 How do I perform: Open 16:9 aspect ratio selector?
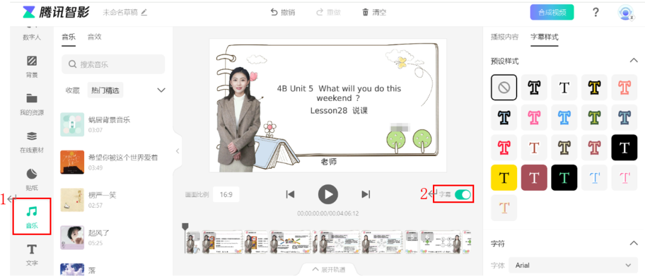point(226,195)
